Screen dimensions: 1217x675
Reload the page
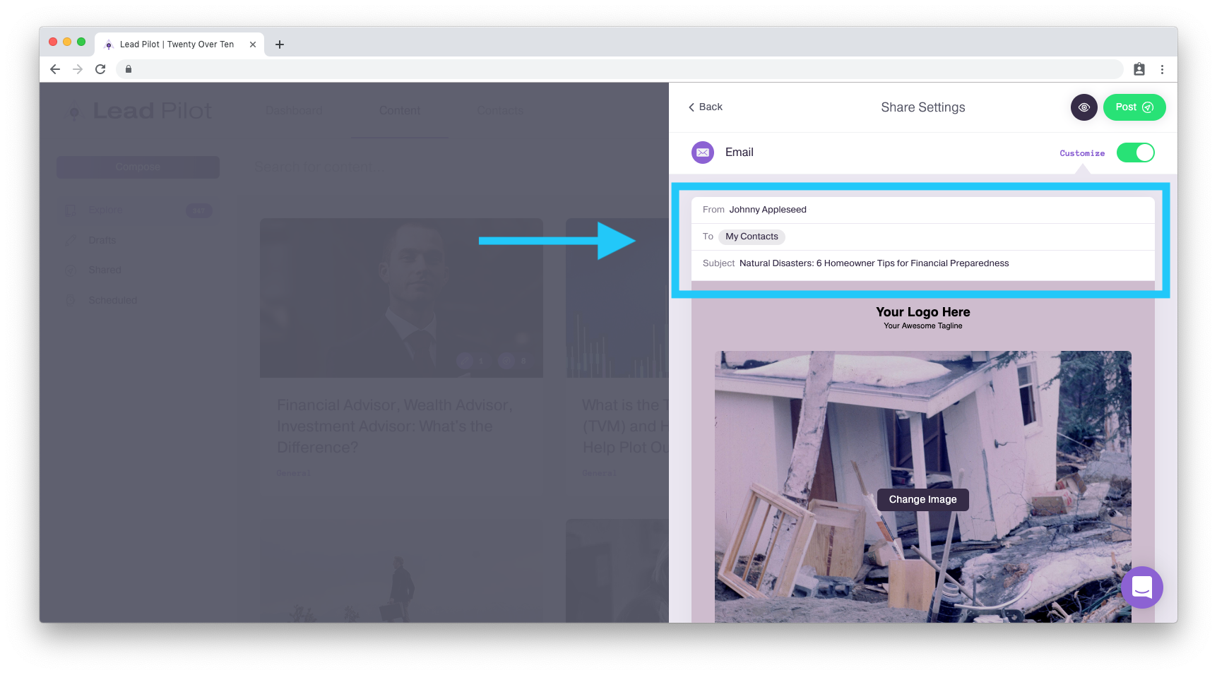coord(100,69)
